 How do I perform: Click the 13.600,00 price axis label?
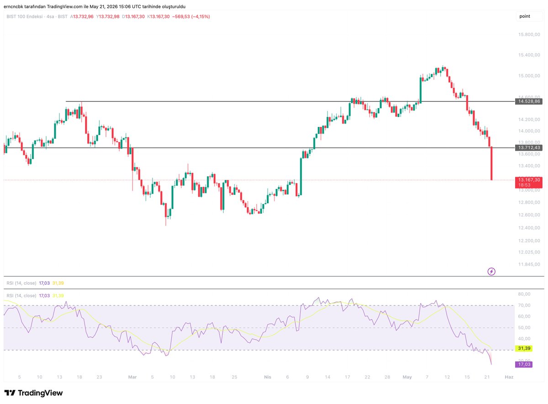pyautogui.click(x=529, y=154)
